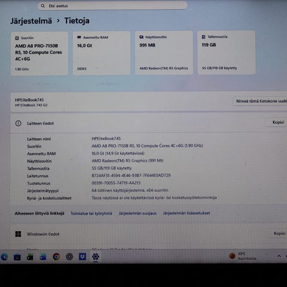Click the Tietoja breadcrumb title
The height and width of the screenshot is (287, 287).
tap(77, 21)
